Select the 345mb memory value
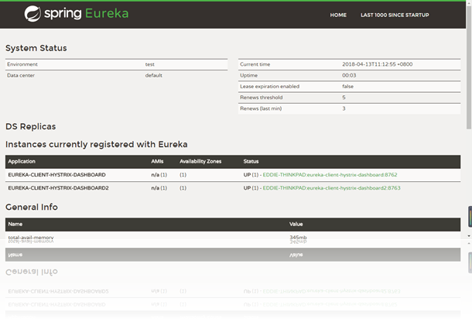 point(298,238)
